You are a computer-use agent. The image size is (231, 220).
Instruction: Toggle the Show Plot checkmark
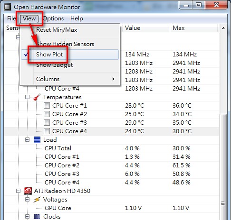point(26,55)
